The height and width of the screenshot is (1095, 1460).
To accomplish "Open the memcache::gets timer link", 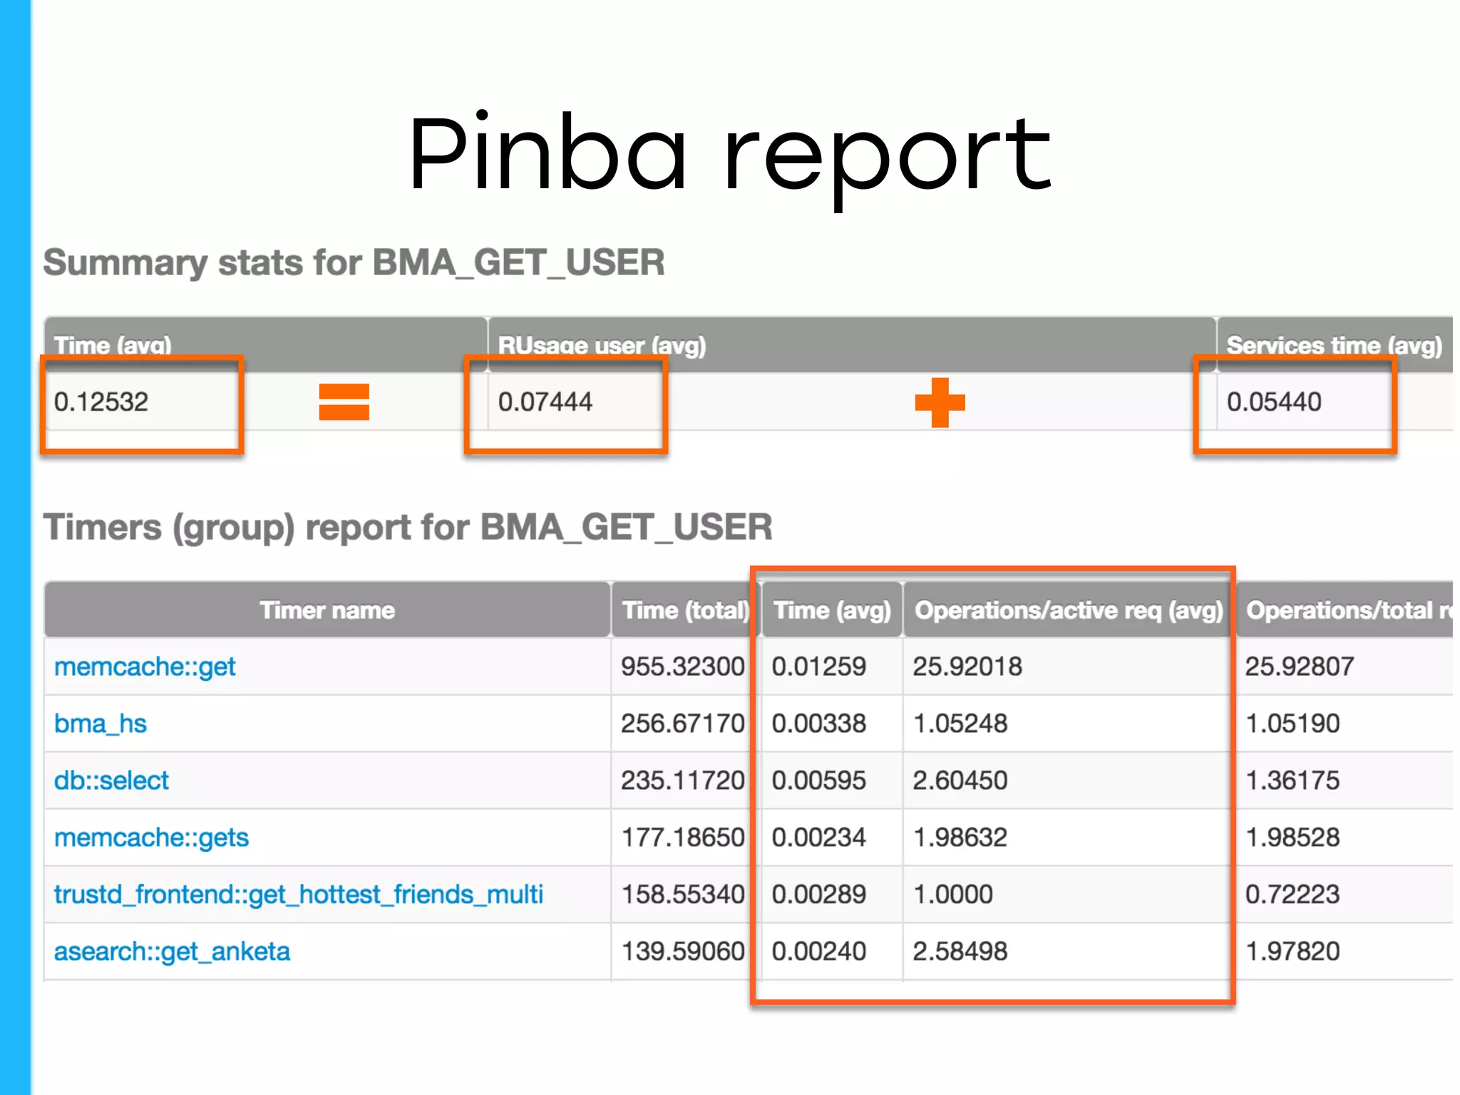I will point(152,838).
